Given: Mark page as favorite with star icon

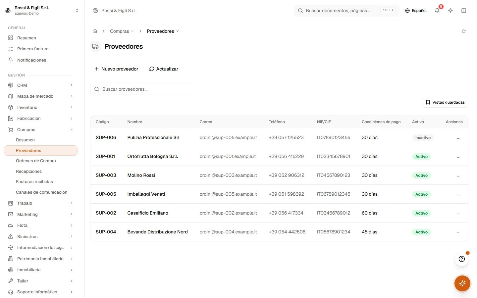Looking at the screenshot, I should click(464, 31).
